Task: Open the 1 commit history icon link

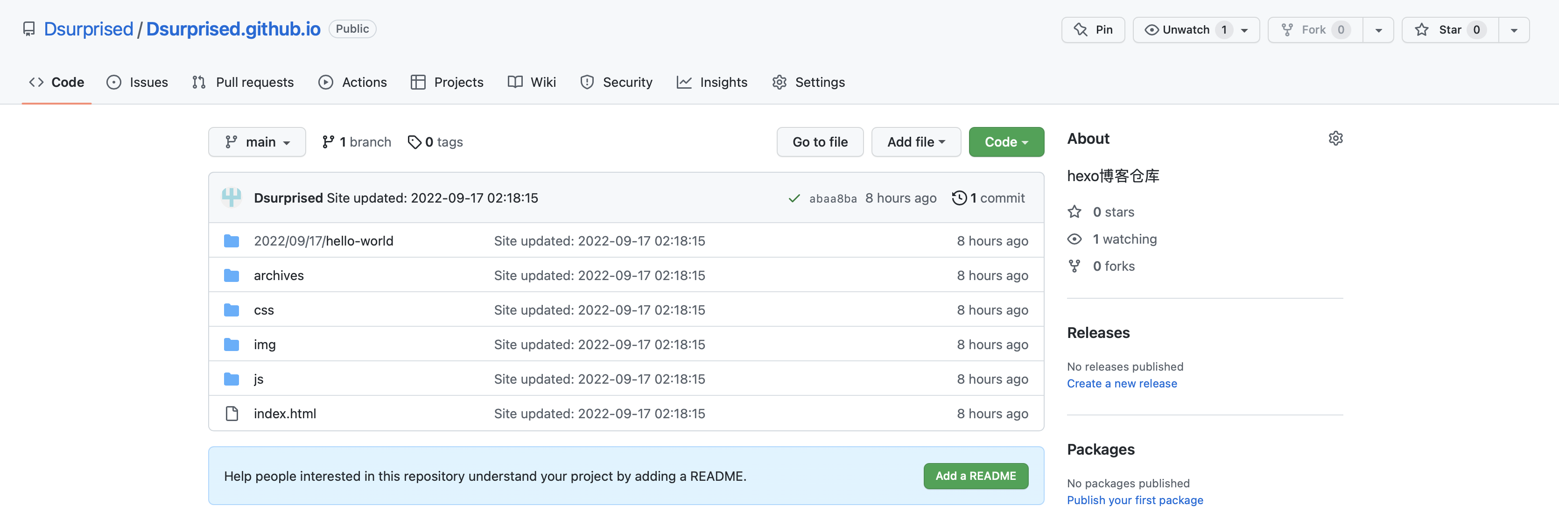Action: click(959, 198)
